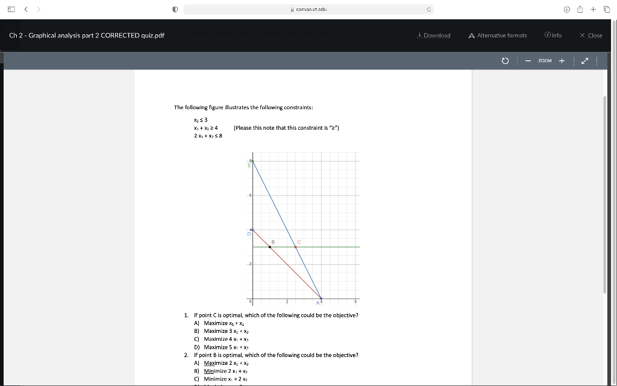Viewport: 617px width, 386px height.
Task: Expand the PDF viewer to full screen
Action: click(x=583, y=60)
